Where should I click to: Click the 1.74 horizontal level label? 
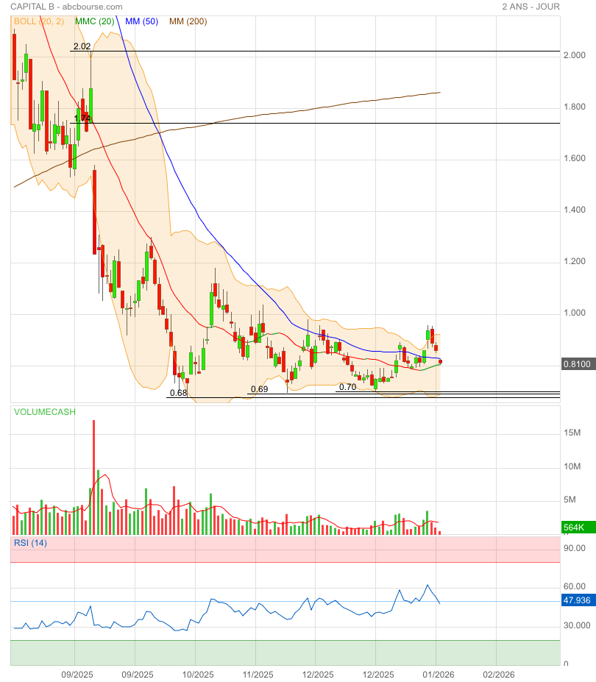pyautogui.click(x=82, y=118)
